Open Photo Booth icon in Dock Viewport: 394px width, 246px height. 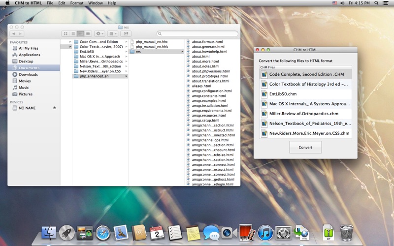coord(247,233)
